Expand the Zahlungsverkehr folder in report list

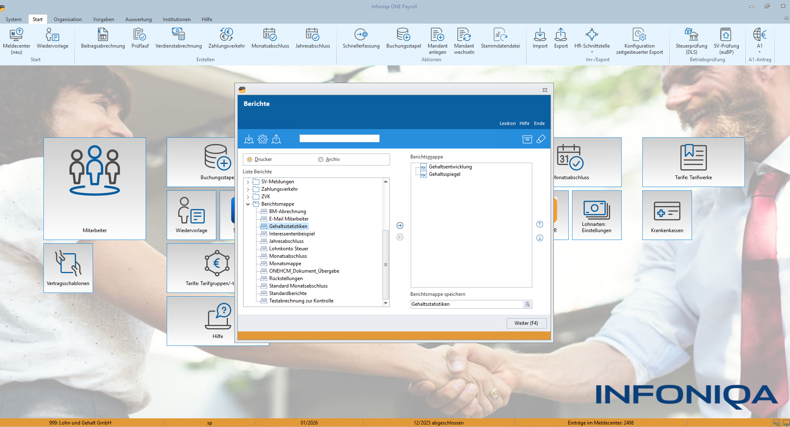click(x=248, y=189)
